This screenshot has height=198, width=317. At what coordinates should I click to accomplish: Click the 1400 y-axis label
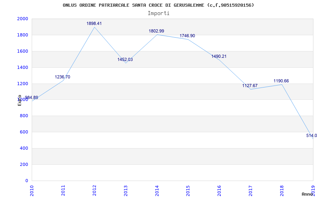23,67
